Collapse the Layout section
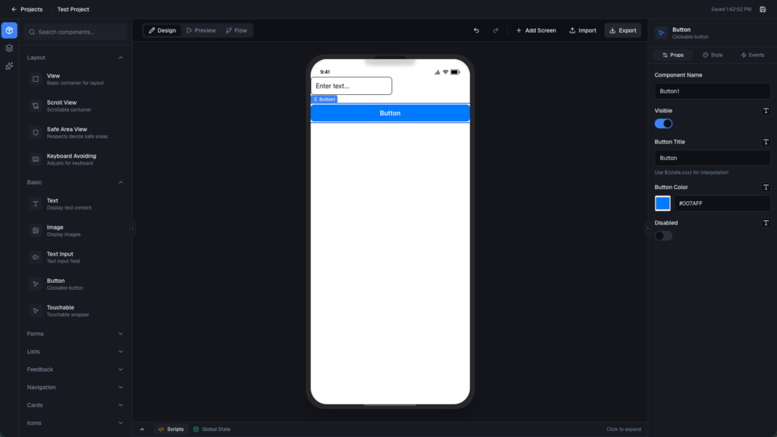777x437 pixels. point(121,58)
